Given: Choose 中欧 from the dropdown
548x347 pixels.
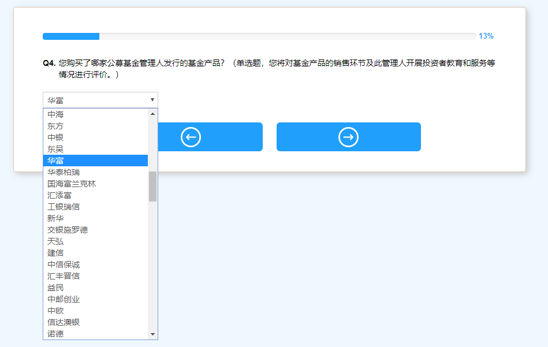Looking at the screenshot, I should tap(95, 310).
